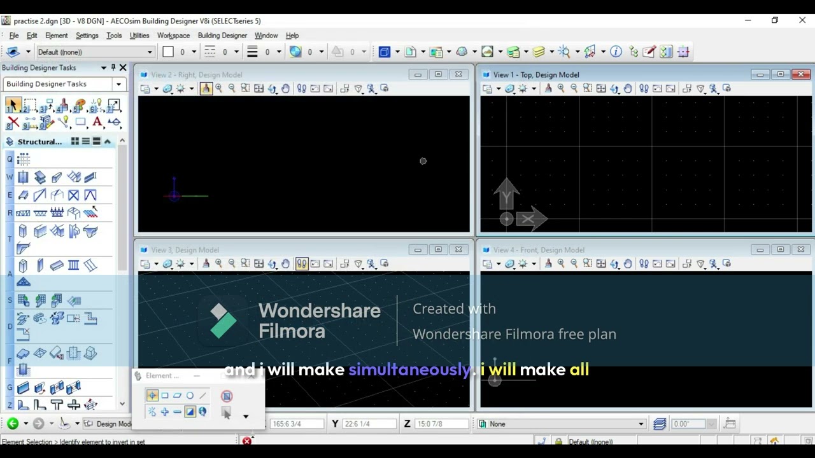Select Circle selection method in Element Selection
Image resolution: width=815 pixels, height=458 pixels.
[x=190, y=396]
